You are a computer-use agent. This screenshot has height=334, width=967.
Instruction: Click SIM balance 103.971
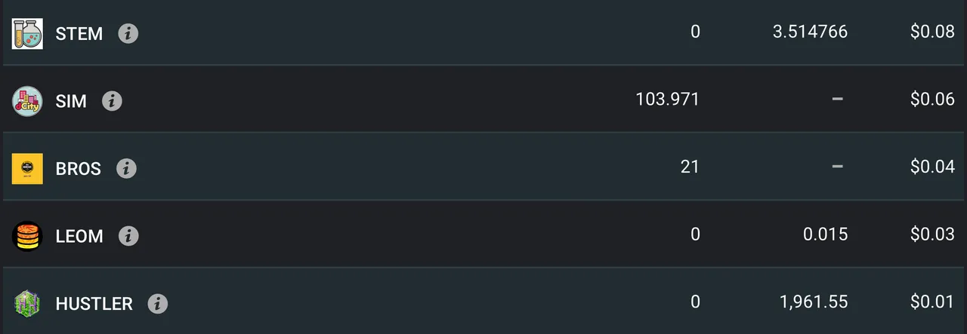[x=668, y=100]
